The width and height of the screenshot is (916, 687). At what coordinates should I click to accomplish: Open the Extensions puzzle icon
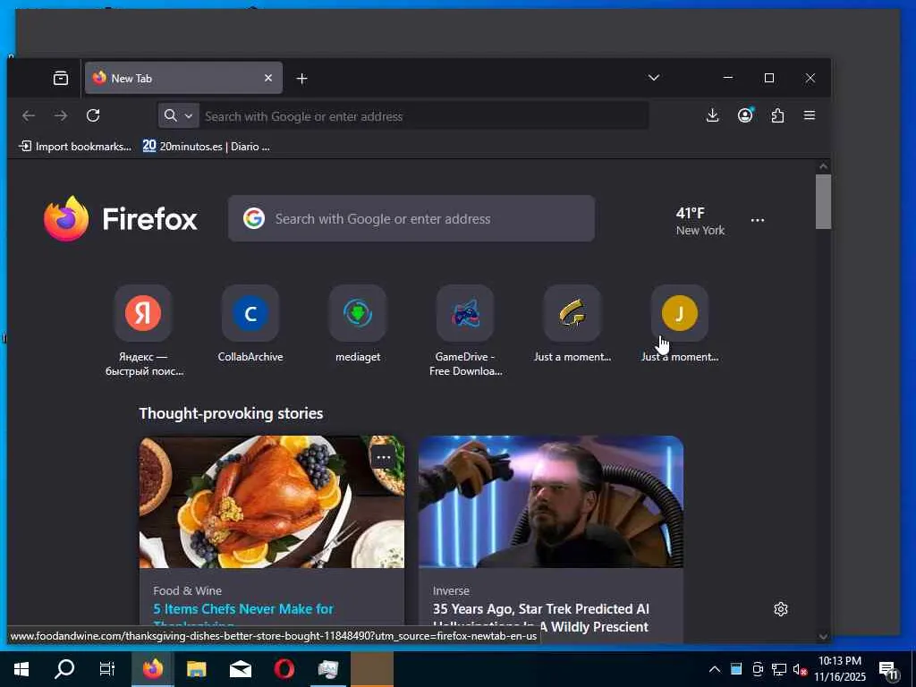click(777, 115)
